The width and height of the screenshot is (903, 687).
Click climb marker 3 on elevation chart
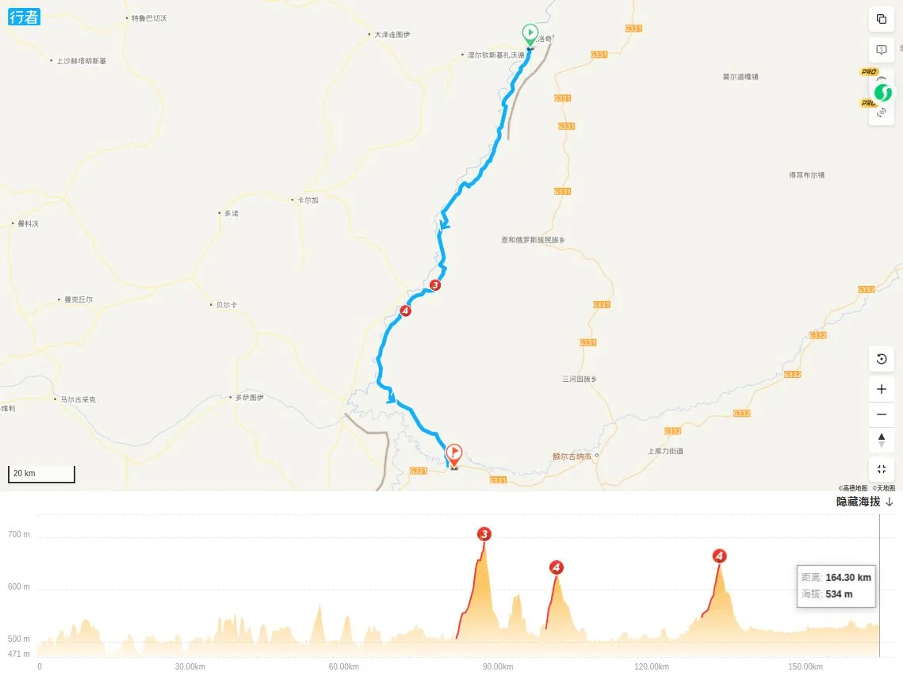[x=484, y=534]
